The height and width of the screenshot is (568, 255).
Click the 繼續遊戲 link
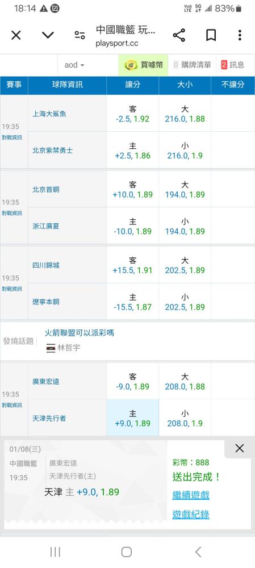coord(191,495)
